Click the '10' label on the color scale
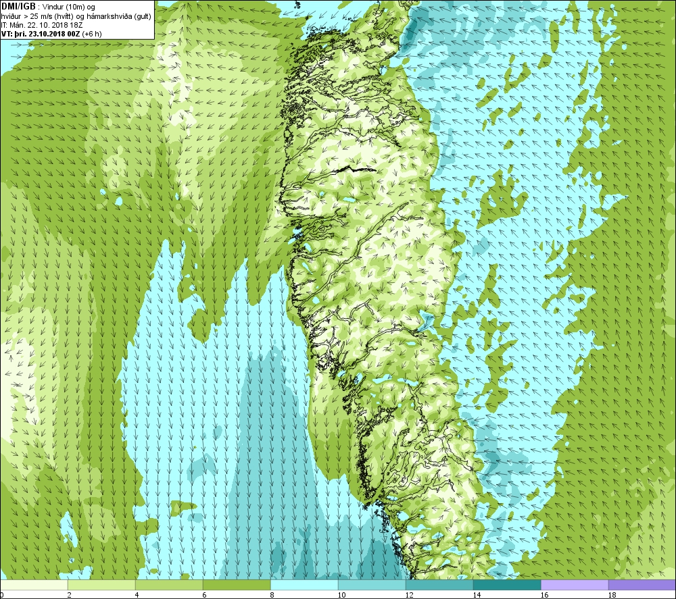The width and height of the screenshot is (676, 599). click(x=341, y=595)
